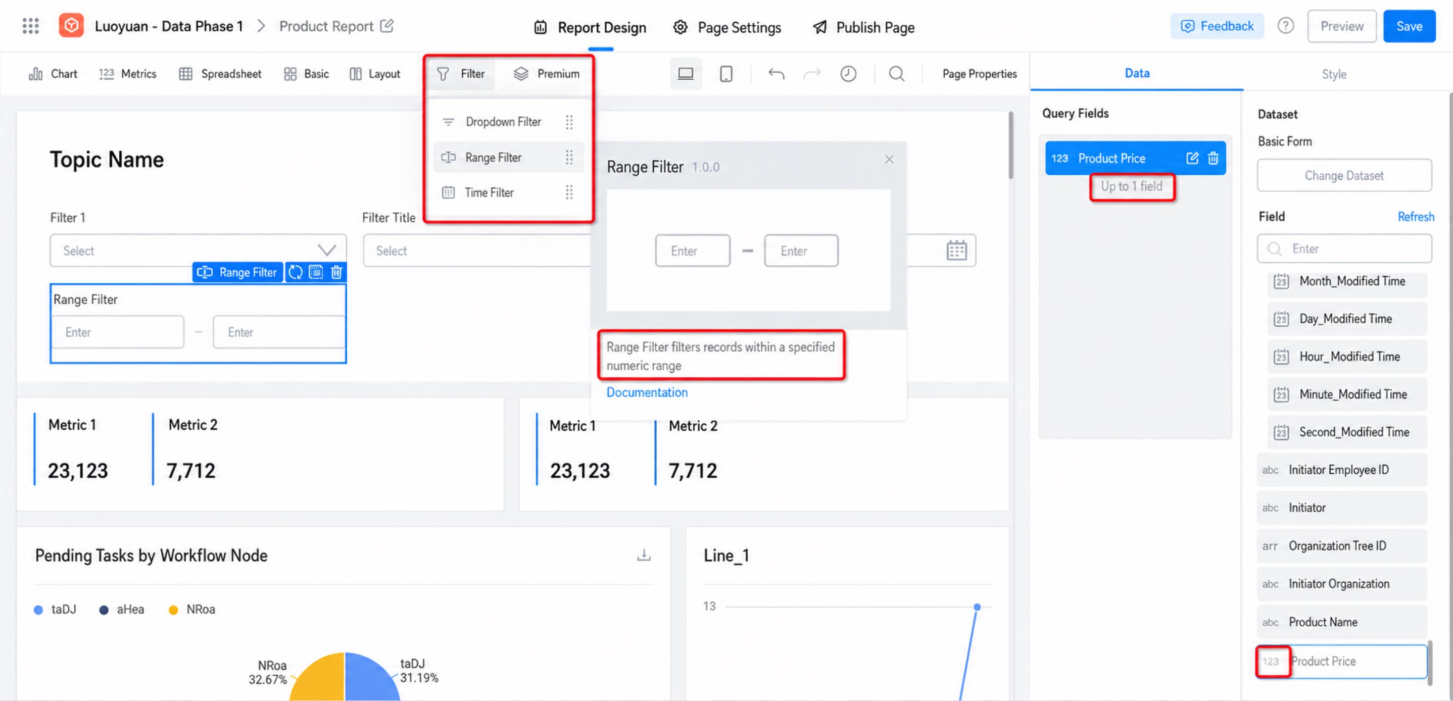Open the Filter toolbar menu
The height and width of the screenshot is (701, 1453).
point(460,74)
